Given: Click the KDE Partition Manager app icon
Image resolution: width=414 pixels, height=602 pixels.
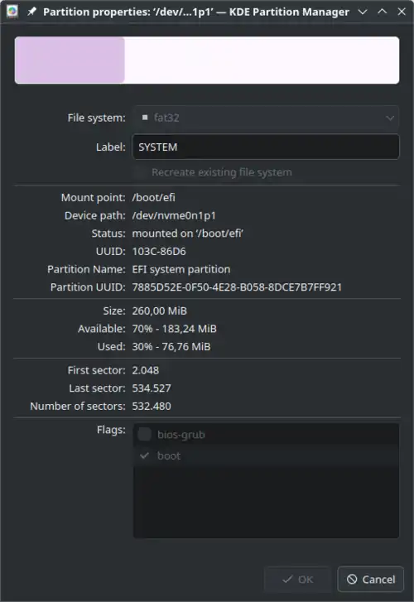Looking at the screenshot, I should 12,12.
